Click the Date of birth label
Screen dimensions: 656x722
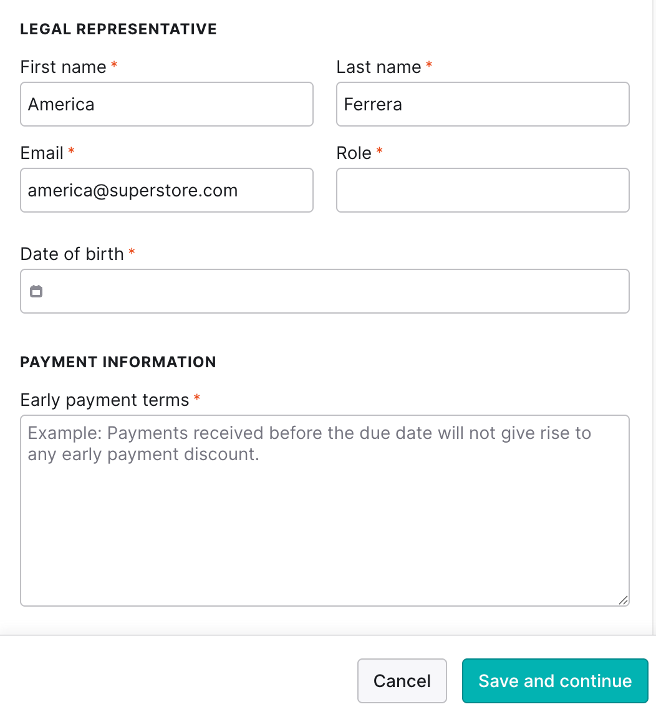(x=72, y=254)
